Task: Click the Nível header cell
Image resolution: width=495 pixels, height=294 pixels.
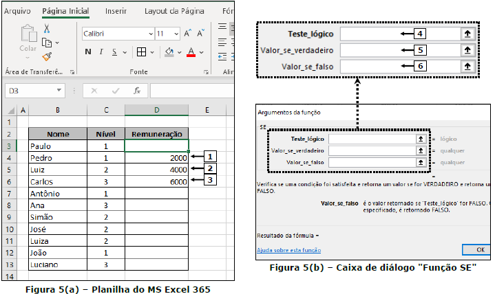Action: point(106,134)
